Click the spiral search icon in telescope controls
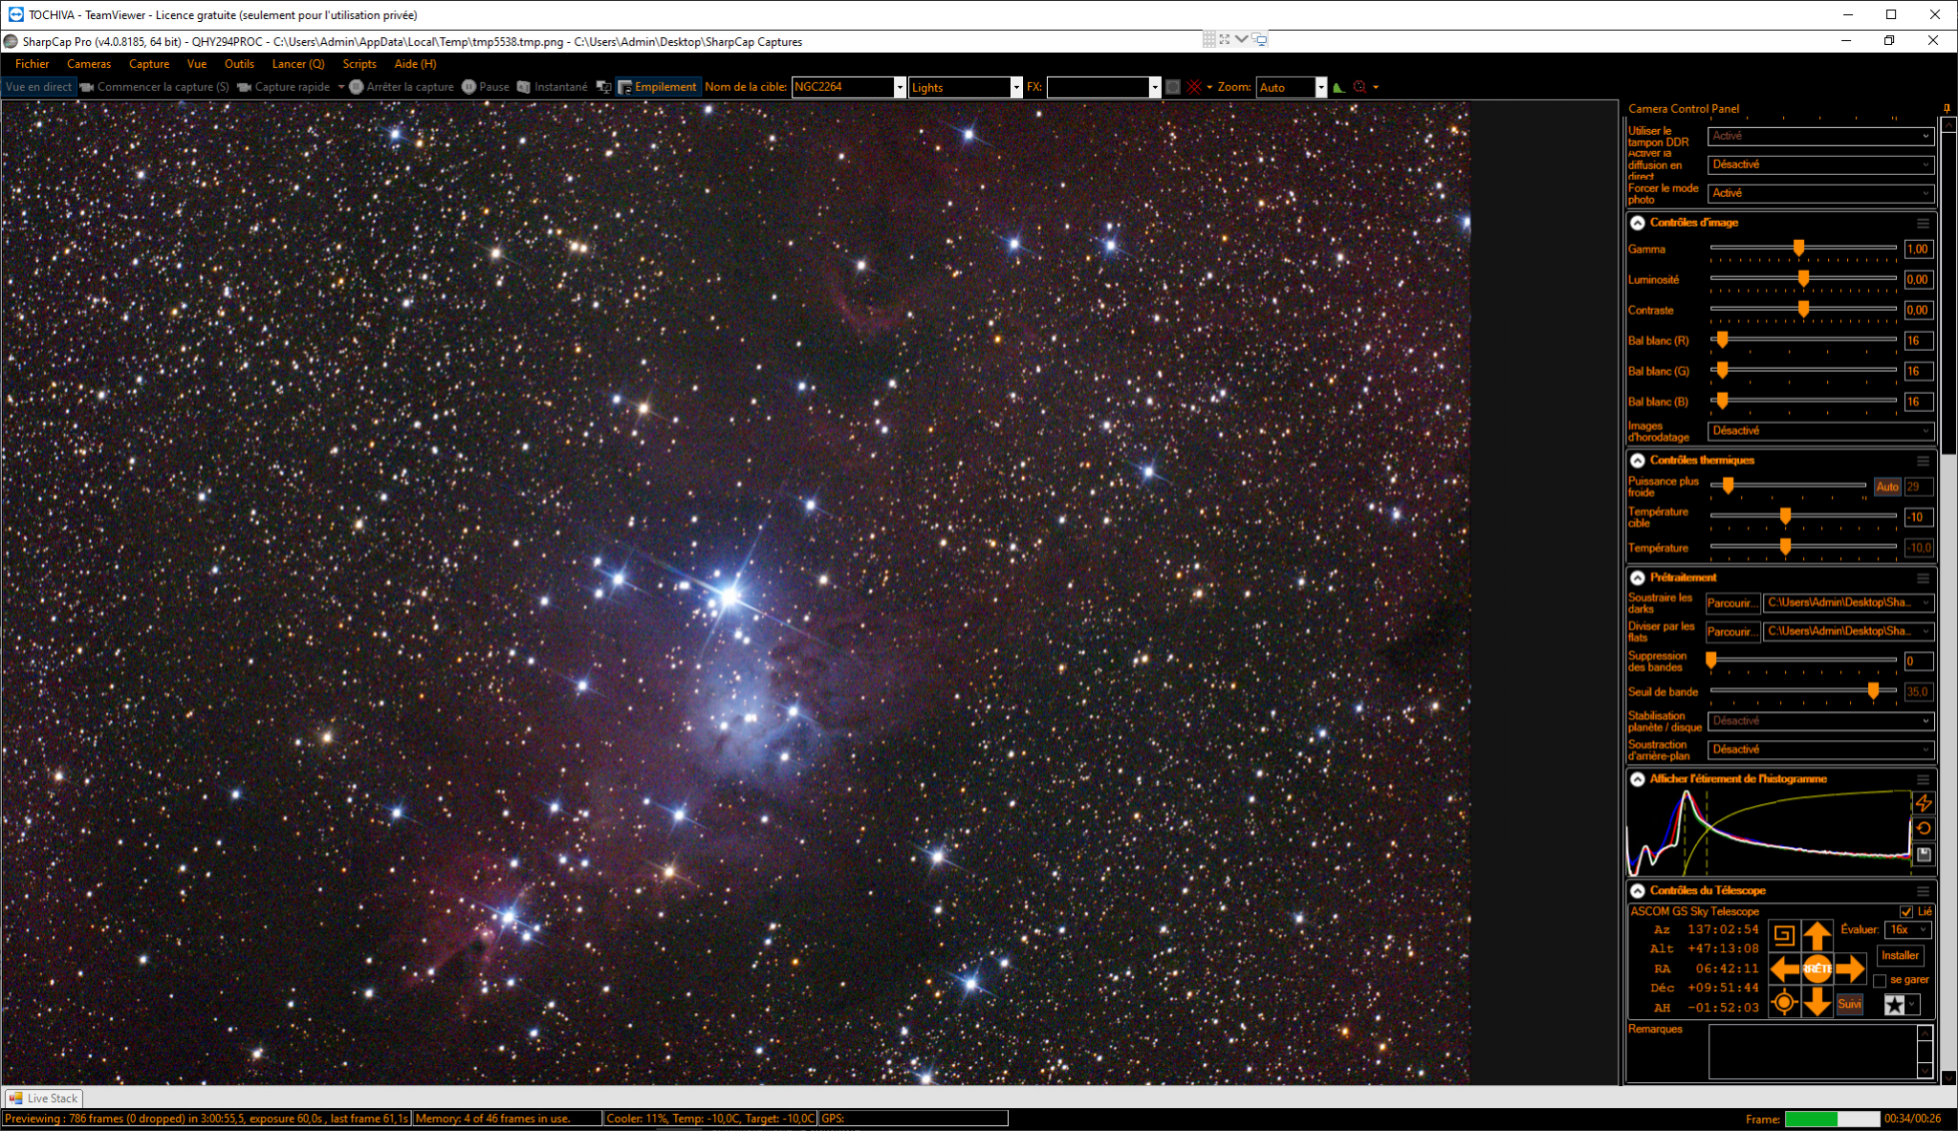The width and height of the screenshot is (1958, 1131). pos(1784,935)
